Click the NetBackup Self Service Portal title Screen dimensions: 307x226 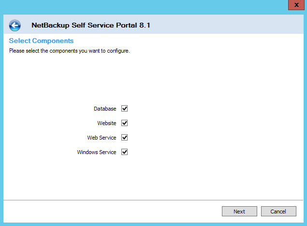[x=91, y=25]
